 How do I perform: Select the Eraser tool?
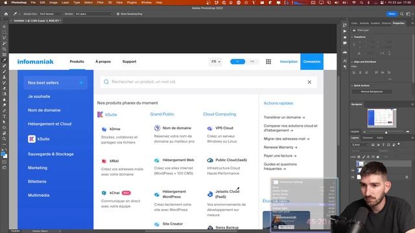(5, 88)
